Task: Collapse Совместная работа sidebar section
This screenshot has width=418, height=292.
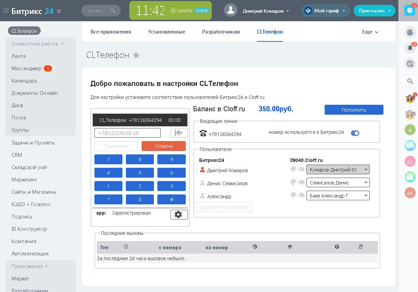Action: (38, 44)
